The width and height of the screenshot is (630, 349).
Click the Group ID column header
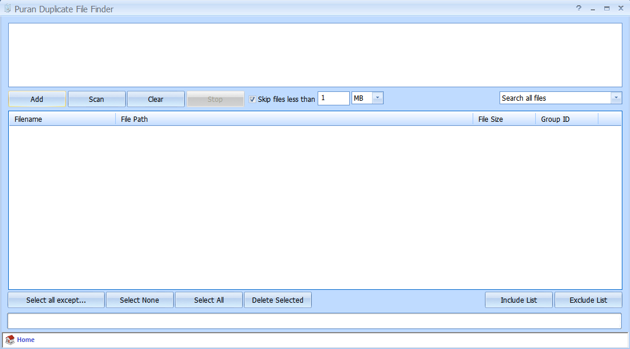click(x=566, y=119)
